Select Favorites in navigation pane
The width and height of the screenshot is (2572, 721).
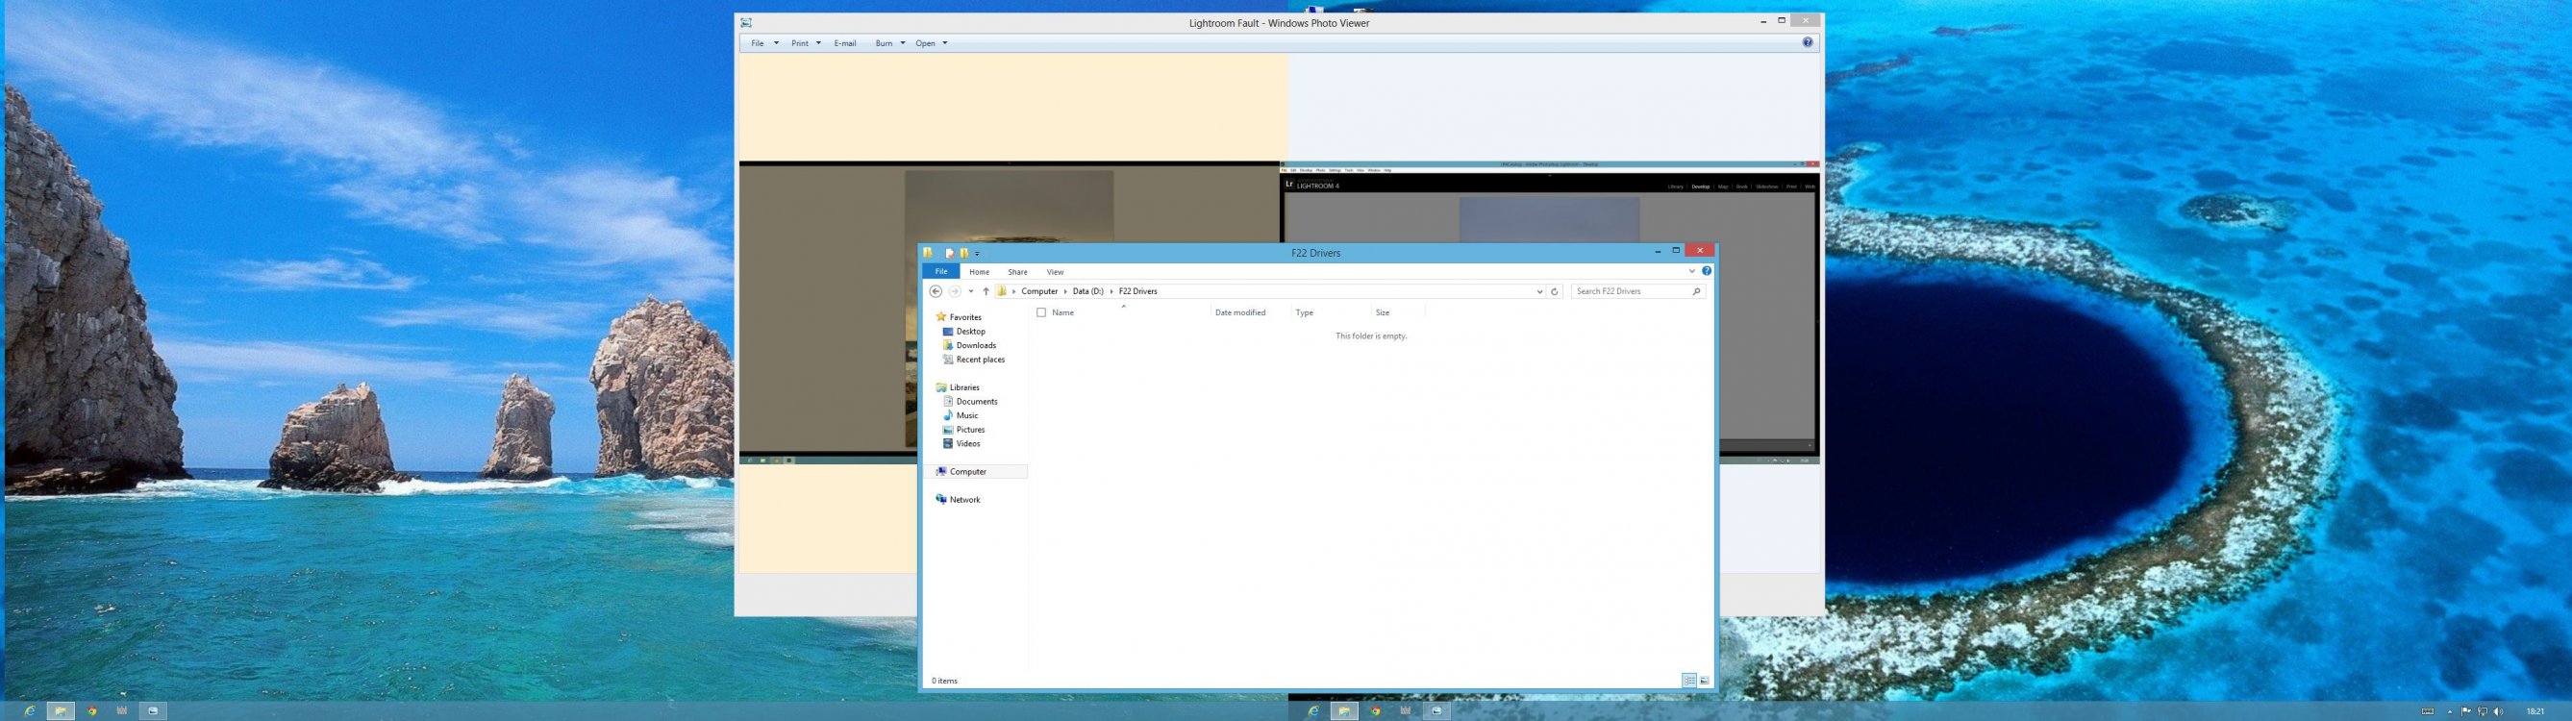click(x=965, y=317)
